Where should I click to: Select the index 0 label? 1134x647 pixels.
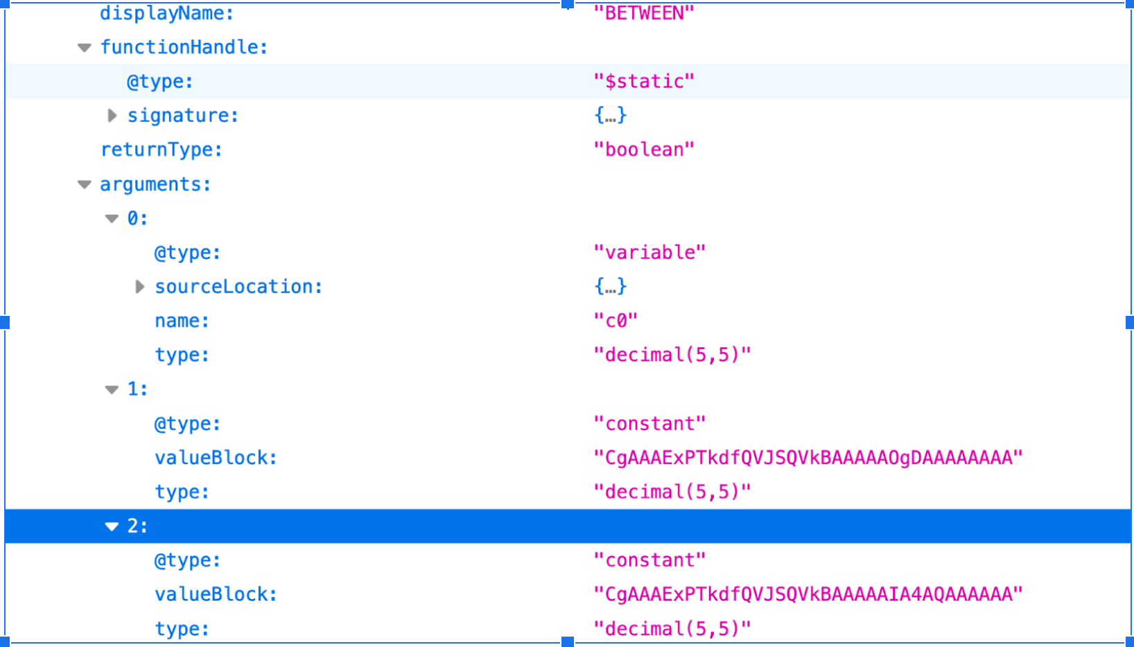click(137, 218)
